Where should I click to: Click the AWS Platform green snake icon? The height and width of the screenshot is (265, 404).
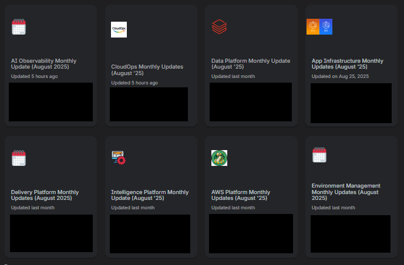[219, 158]
